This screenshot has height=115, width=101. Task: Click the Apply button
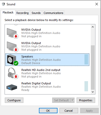pos(89,111)
